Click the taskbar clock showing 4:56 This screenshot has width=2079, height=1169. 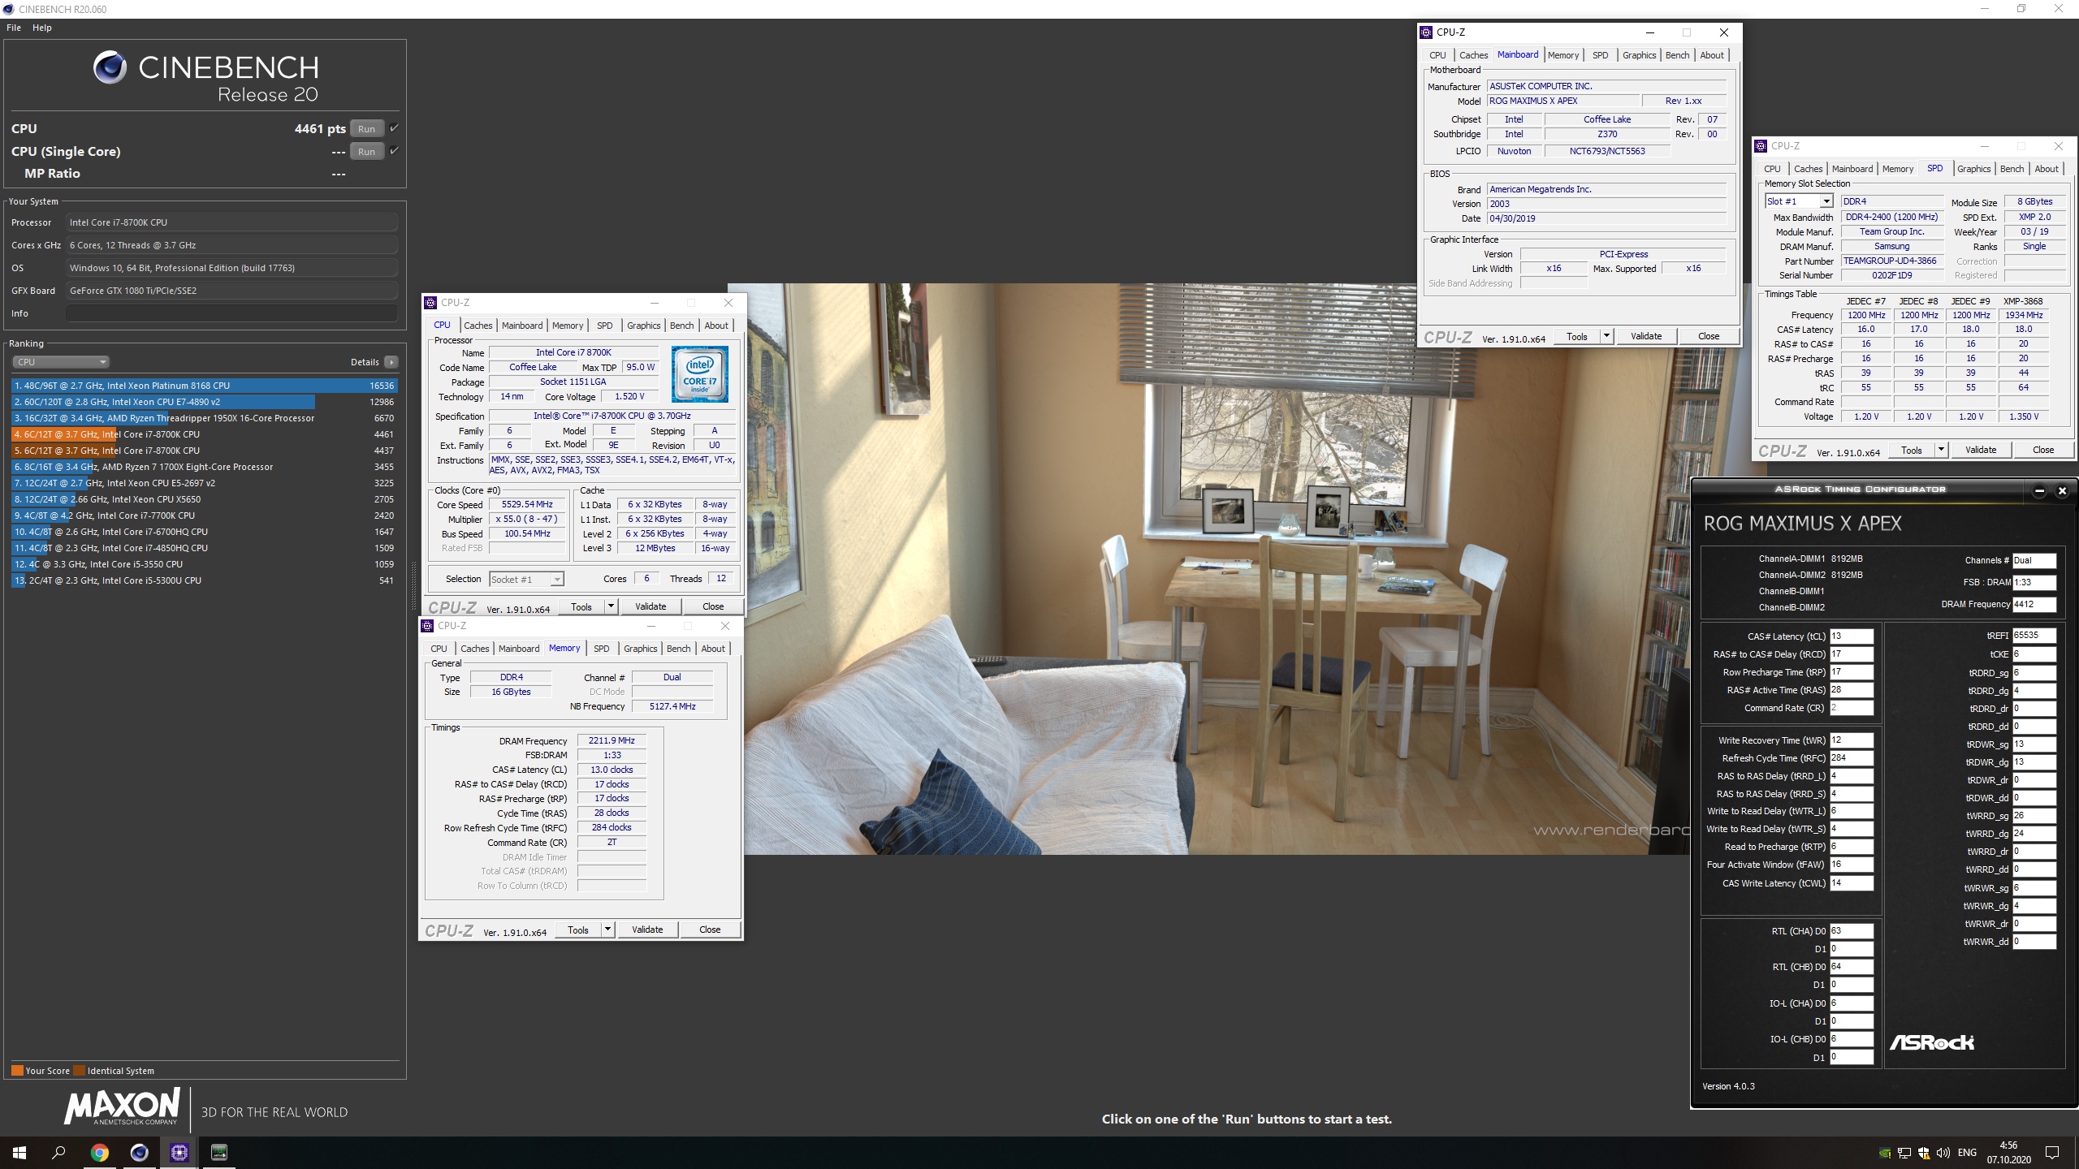click(2008, 1153)
